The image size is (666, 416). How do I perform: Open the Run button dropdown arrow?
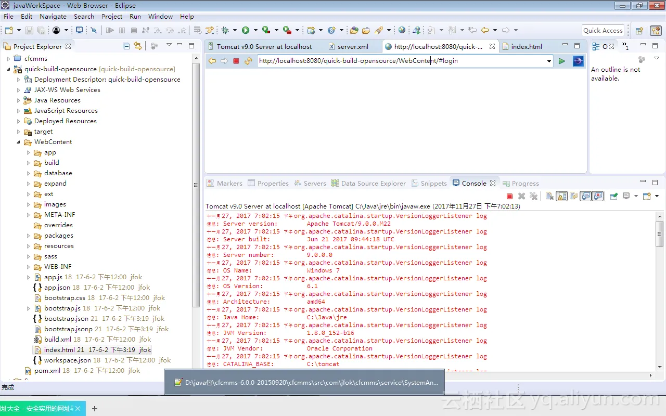(x=255, y=31)
